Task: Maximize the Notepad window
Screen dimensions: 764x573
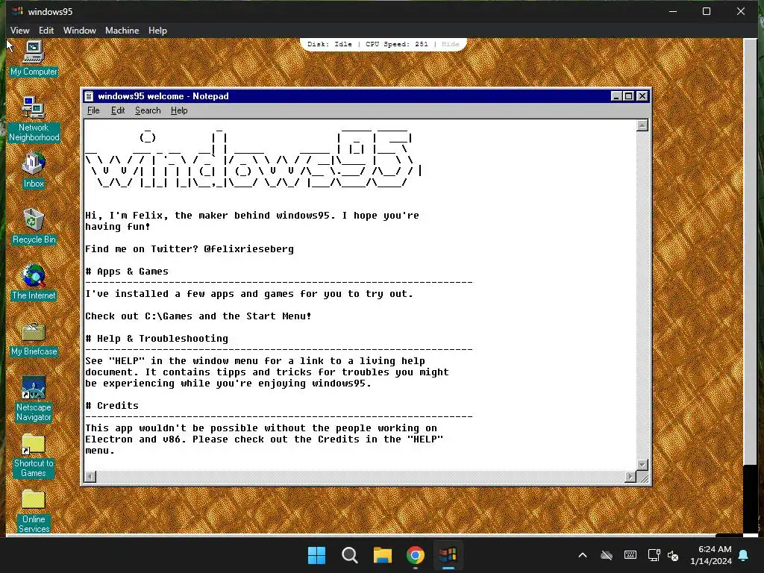Action: tap(628, 96)
